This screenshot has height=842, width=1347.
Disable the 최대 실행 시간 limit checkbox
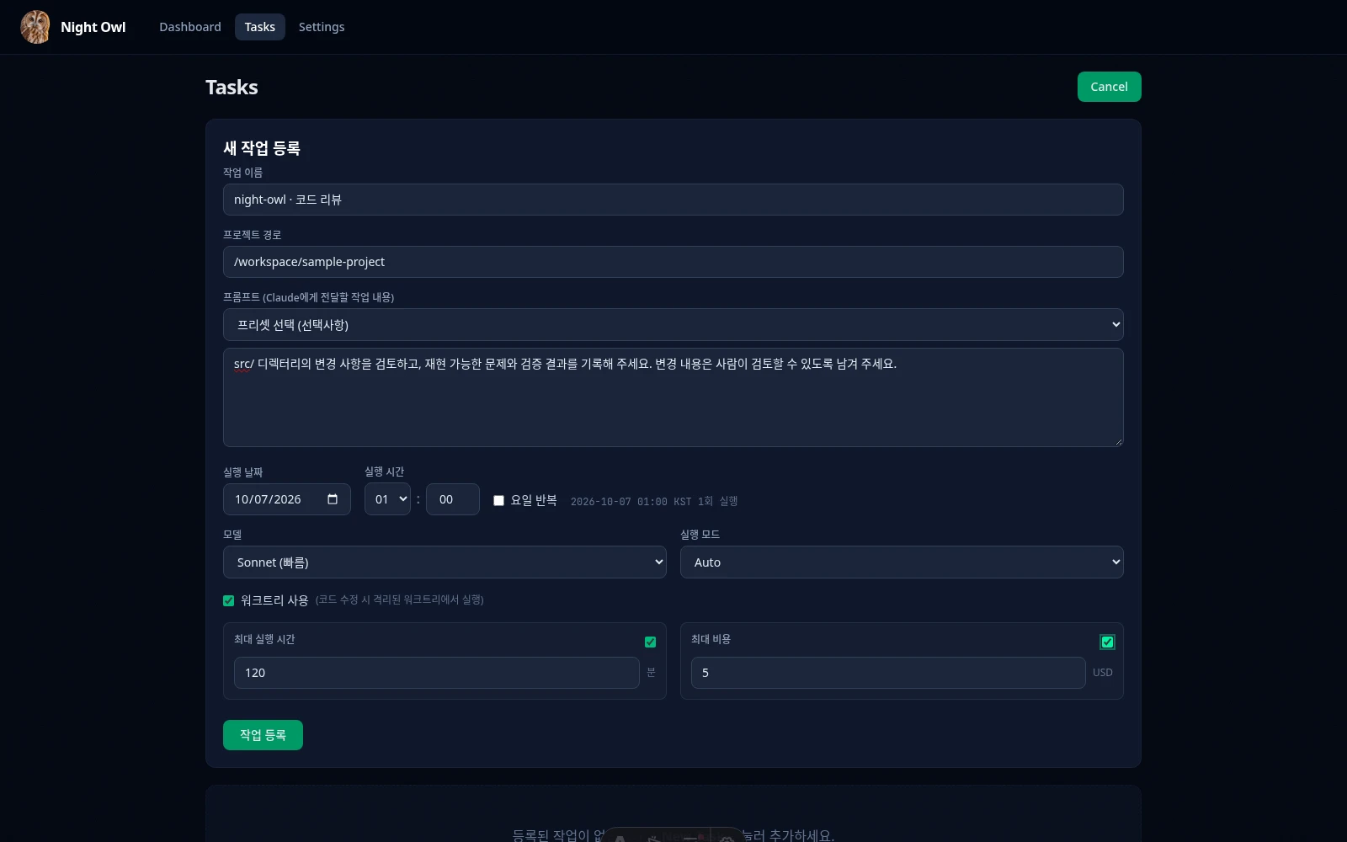click(650, 642)
